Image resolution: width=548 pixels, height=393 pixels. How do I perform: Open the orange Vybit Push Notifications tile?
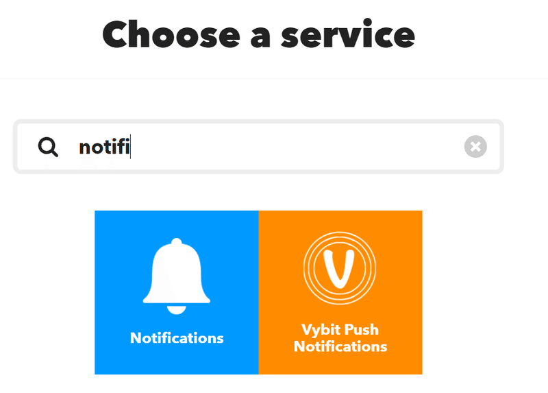340,292
